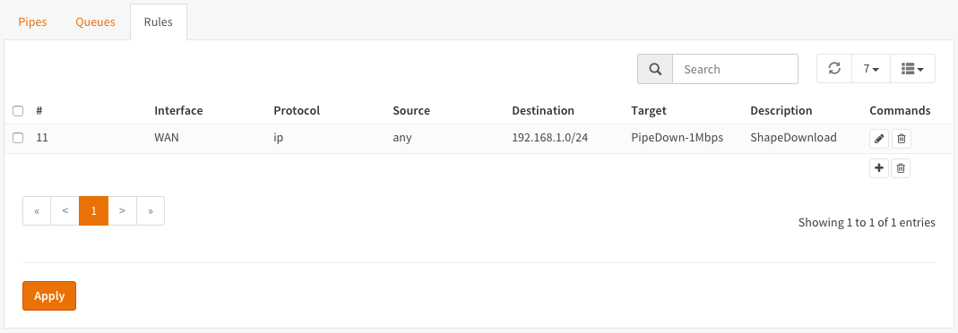Open the column visibility list dropdown
Image resolution: width=958 pixels, height=333 pixels.
coord(913,68)
